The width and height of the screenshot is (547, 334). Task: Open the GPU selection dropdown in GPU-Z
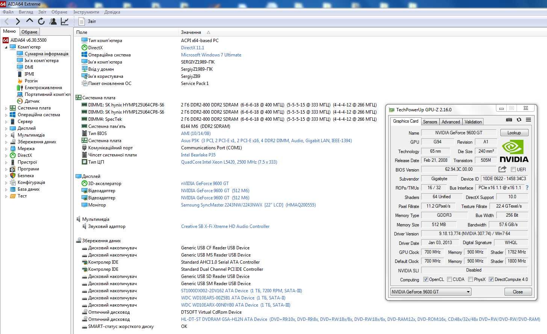point(431,292)
